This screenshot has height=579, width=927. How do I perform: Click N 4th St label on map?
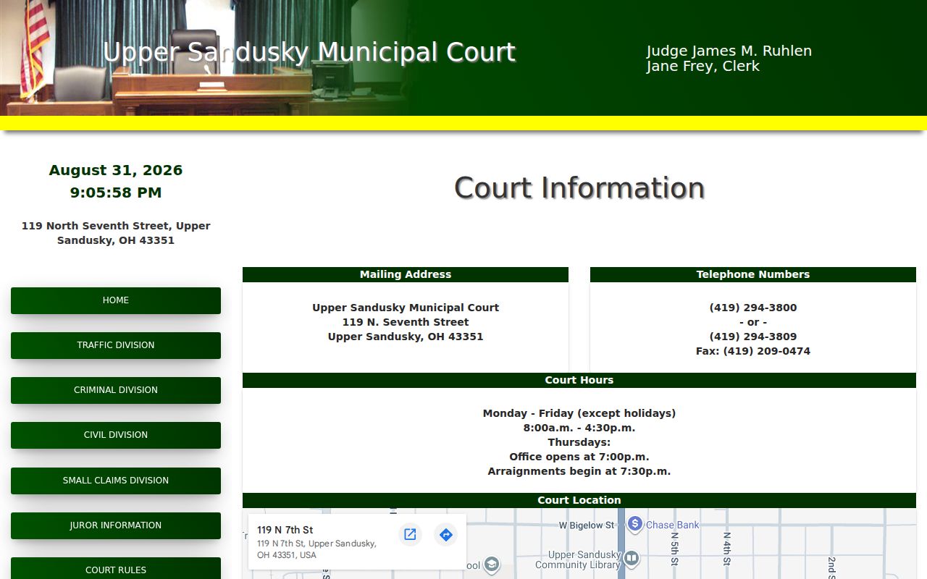pos(726,549)
